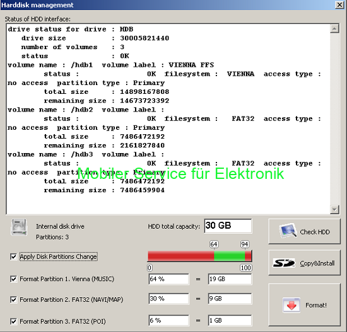Toggle Apply Disk Partitions Change checkbox
The width and height of the screenshot is (347, 332).
(13, 256)
